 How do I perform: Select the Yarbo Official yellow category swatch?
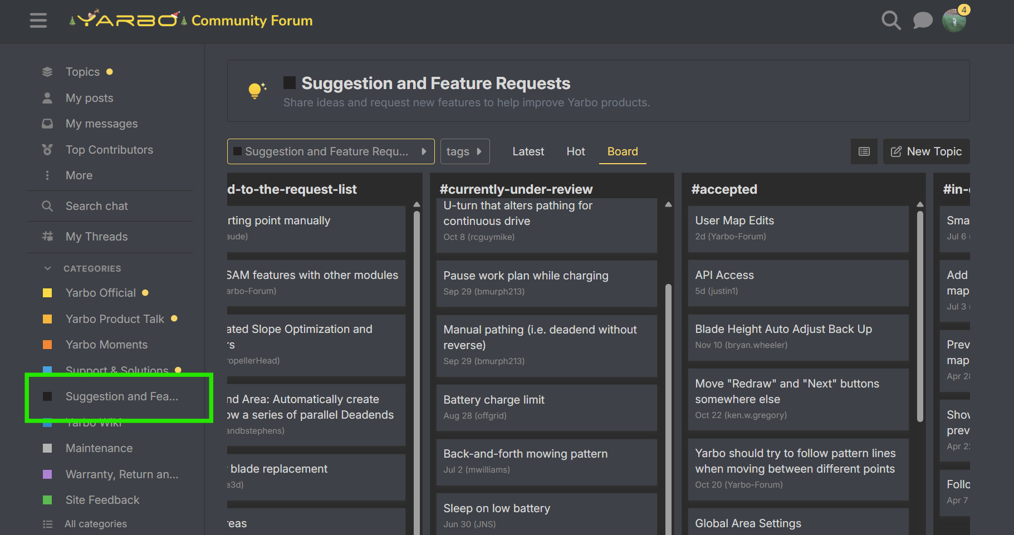[x=47, y=293]
